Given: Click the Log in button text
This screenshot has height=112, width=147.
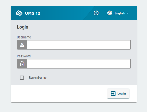Looking at the screenshot, I should point(122,94).
